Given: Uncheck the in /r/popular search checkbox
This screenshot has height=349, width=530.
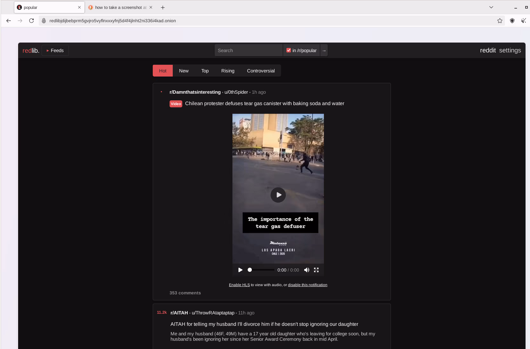Looking at the screenshot, I should coord(289,50).
